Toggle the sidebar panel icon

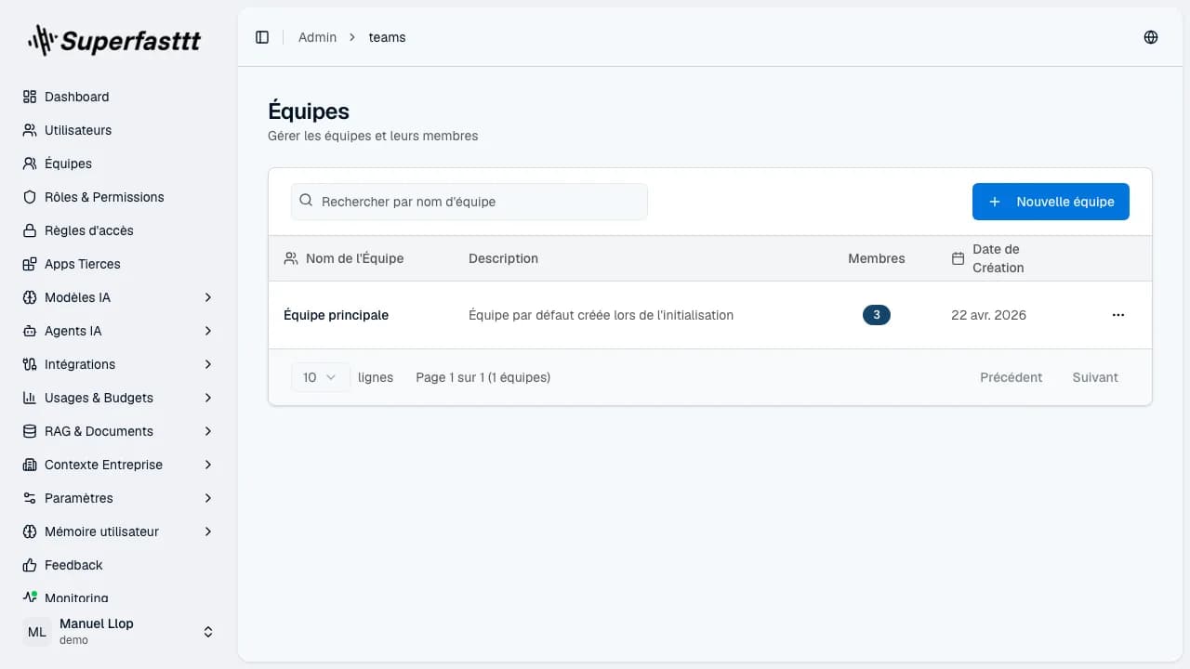tap(262, 37)
